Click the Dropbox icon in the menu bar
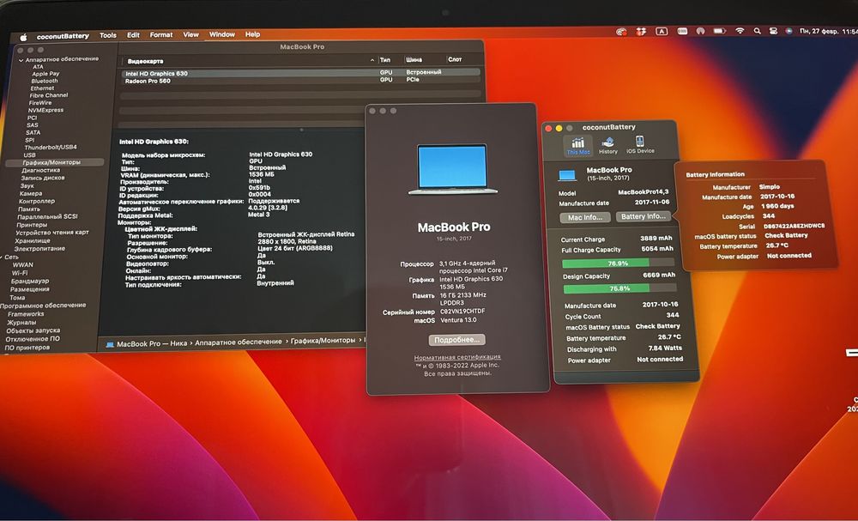This screenshot has width=858, height=521. click(x=641, y=32)
